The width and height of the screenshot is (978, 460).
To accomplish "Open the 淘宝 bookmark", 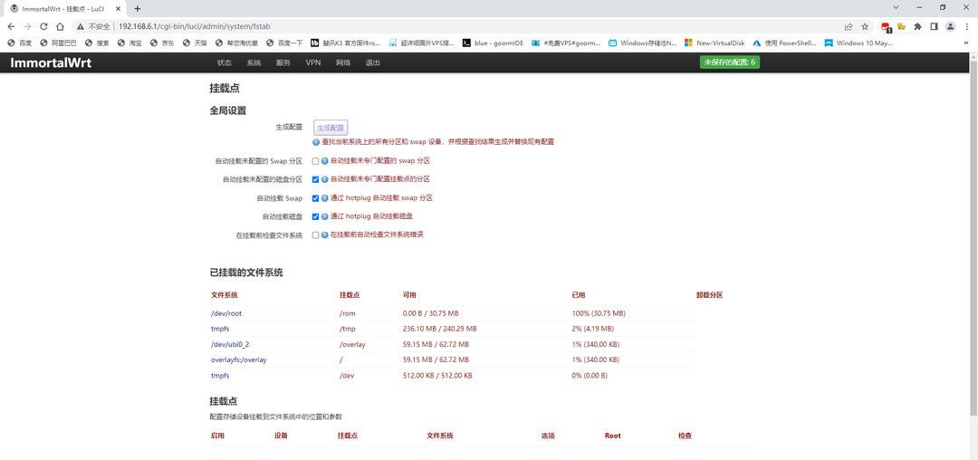I will click(x=129, y=43).
